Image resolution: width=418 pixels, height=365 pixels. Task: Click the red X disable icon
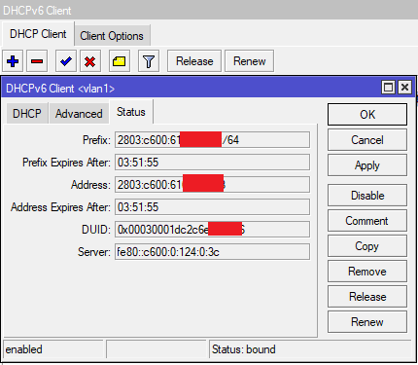click(90, 61)
